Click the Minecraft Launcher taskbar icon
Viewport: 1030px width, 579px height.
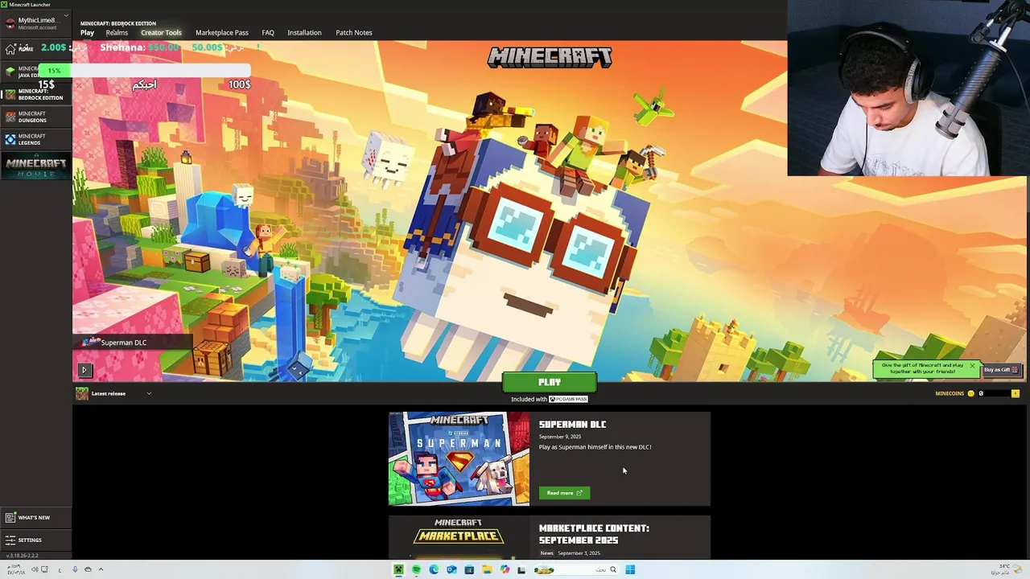398,569
